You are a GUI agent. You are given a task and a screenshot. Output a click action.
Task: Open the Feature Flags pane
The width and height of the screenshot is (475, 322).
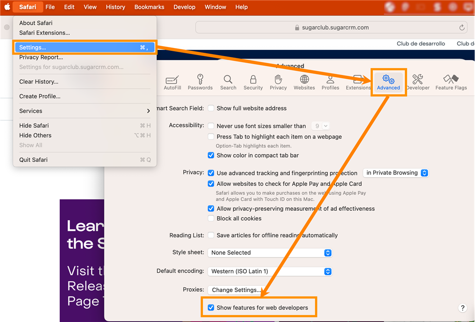[x=451, y=82]
